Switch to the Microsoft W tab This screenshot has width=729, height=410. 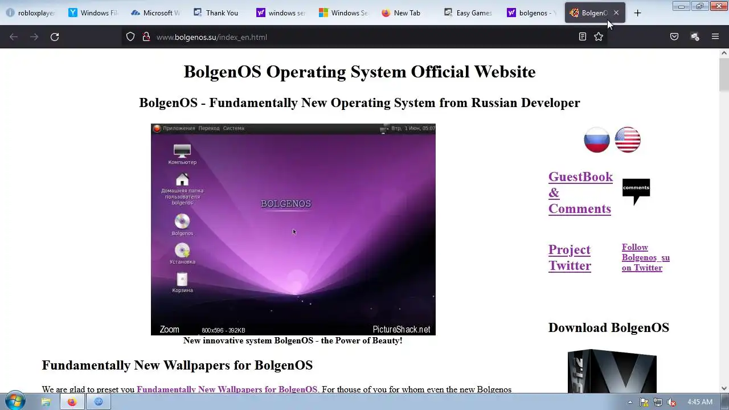tap(157, 13)
